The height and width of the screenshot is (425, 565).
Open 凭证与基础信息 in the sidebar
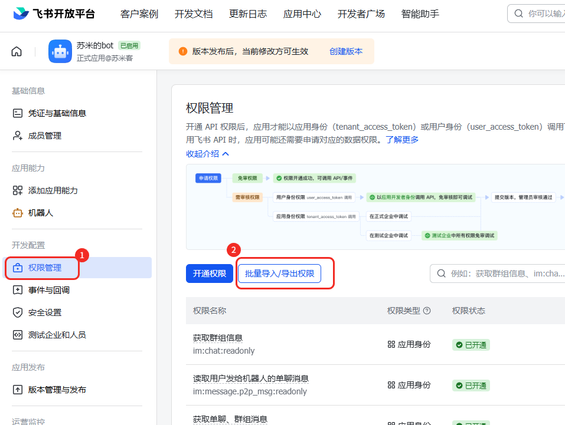pos(57,113)
